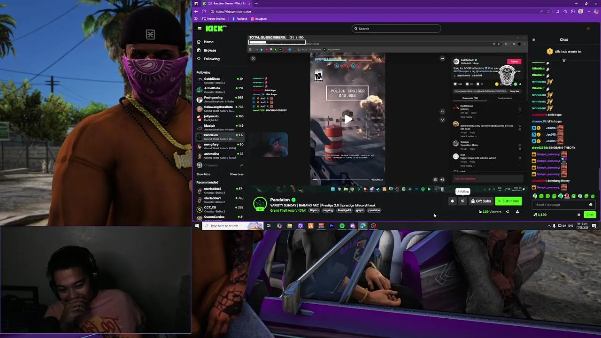Click the tagalog stream tag

tap(328, 210)
